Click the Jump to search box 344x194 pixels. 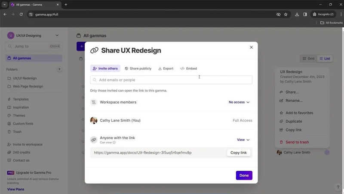click(x=34, y=46)
